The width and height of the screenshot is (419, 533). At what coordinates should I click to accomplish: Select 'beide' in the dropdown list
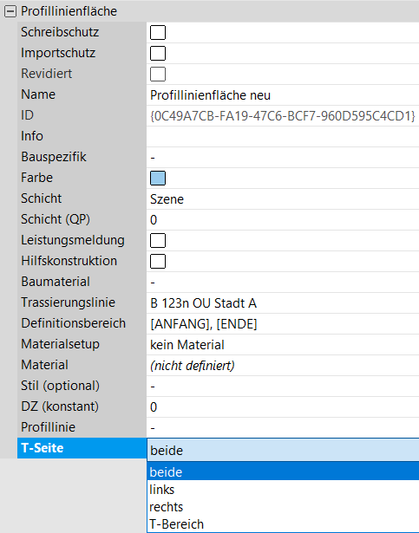click(283, 471)
